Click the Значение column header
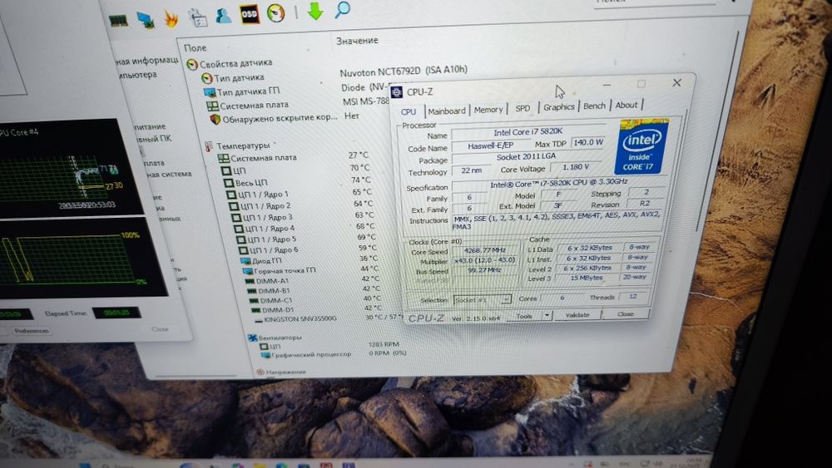The height and width of the screenshot is (468, 832). point(357,41)
